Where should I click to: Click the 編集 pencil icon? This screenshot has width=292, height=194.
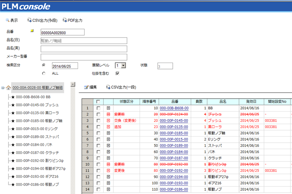tap(86, 87)
